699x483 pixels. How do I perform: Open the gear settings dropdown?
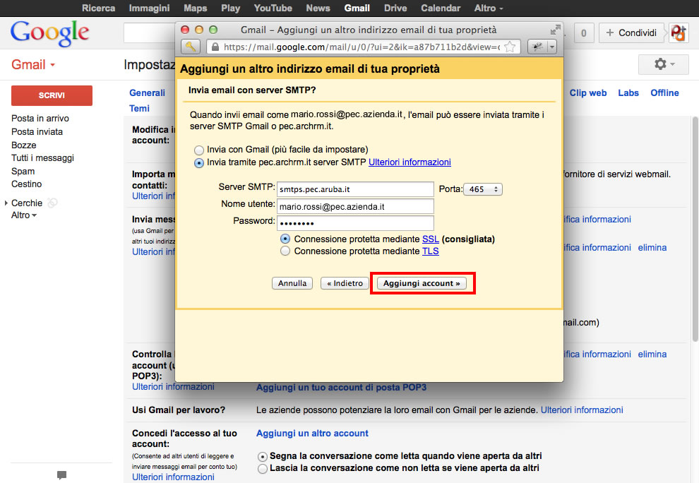coord(664,64)
